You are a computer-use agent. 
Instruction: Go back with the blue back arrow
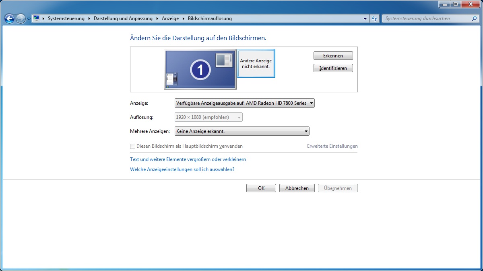pyautogui.click(x=9, y=18)
